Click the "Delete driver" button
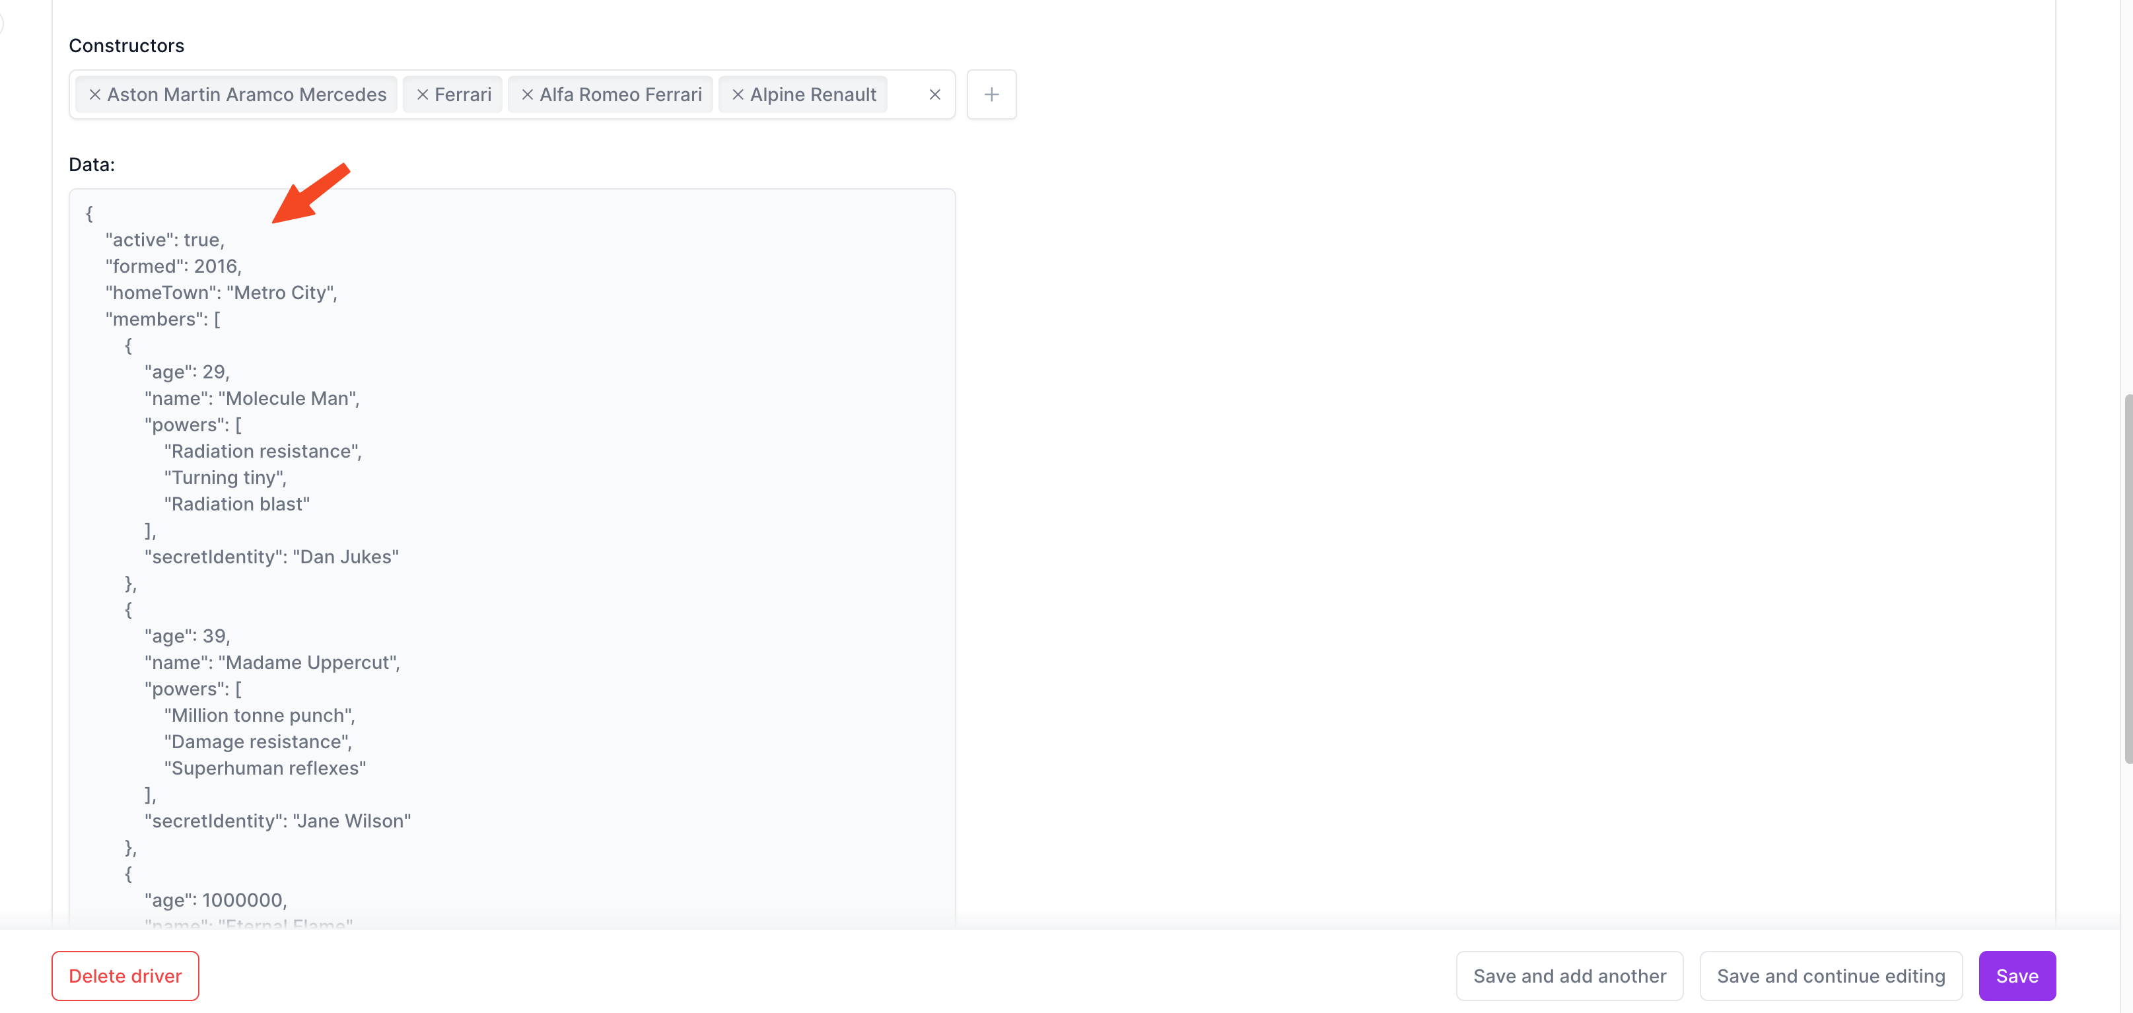 125,976
